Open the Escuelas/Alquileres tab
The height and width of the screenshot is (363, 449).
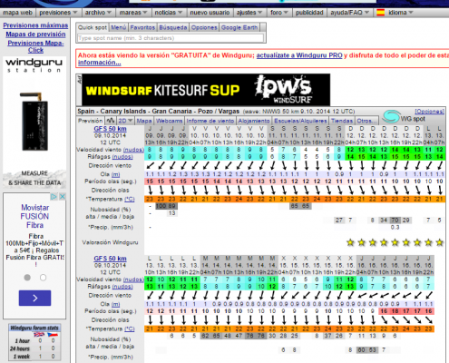[300, 121]
